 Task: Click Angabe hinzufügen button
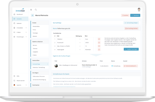[x=131, y=49]
